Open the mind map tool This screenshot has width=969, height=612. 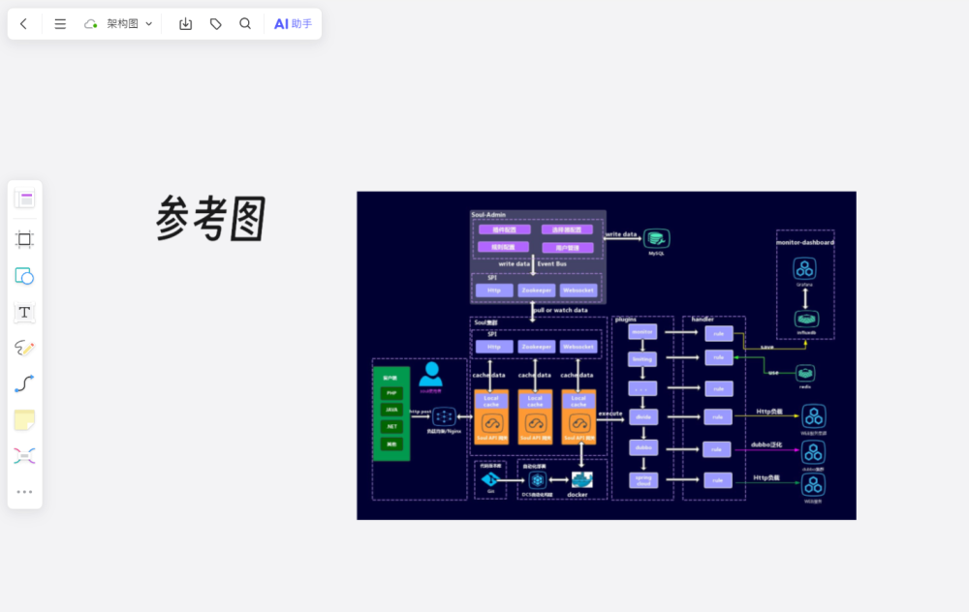pos(23,455)
